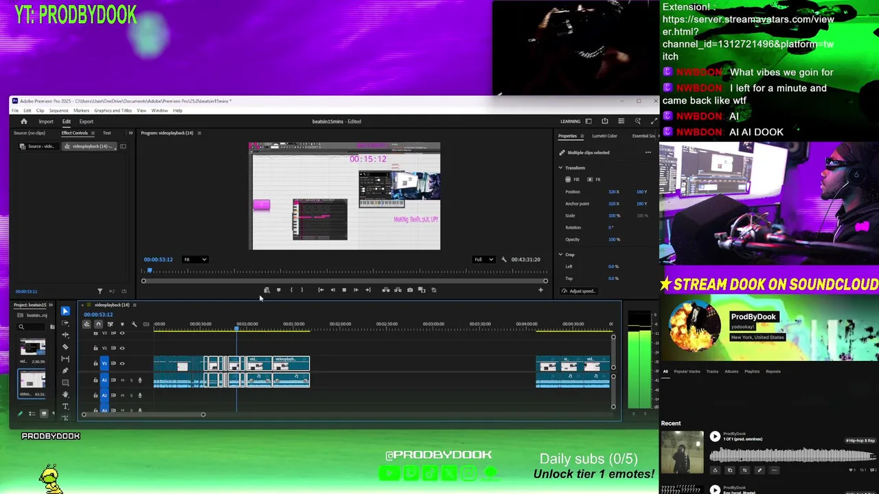This screenshot has width=879, height=494.
Task: Open timeline display settings wrench
Action: coord(134,324)
